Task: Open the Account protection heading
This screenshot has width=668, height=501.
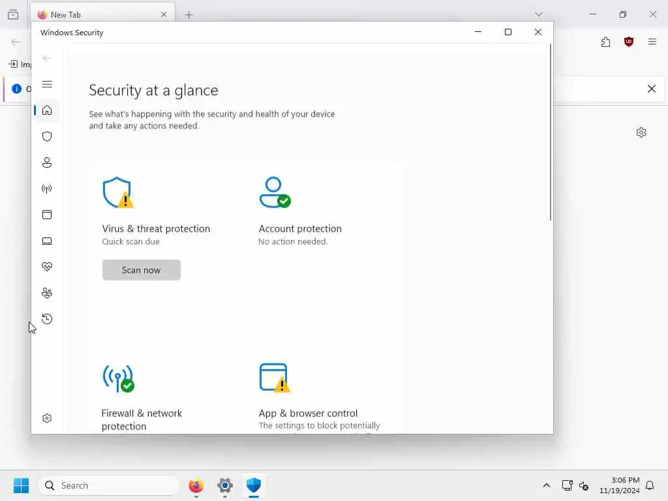Action: pyautogui.click(x=300, y=229)
